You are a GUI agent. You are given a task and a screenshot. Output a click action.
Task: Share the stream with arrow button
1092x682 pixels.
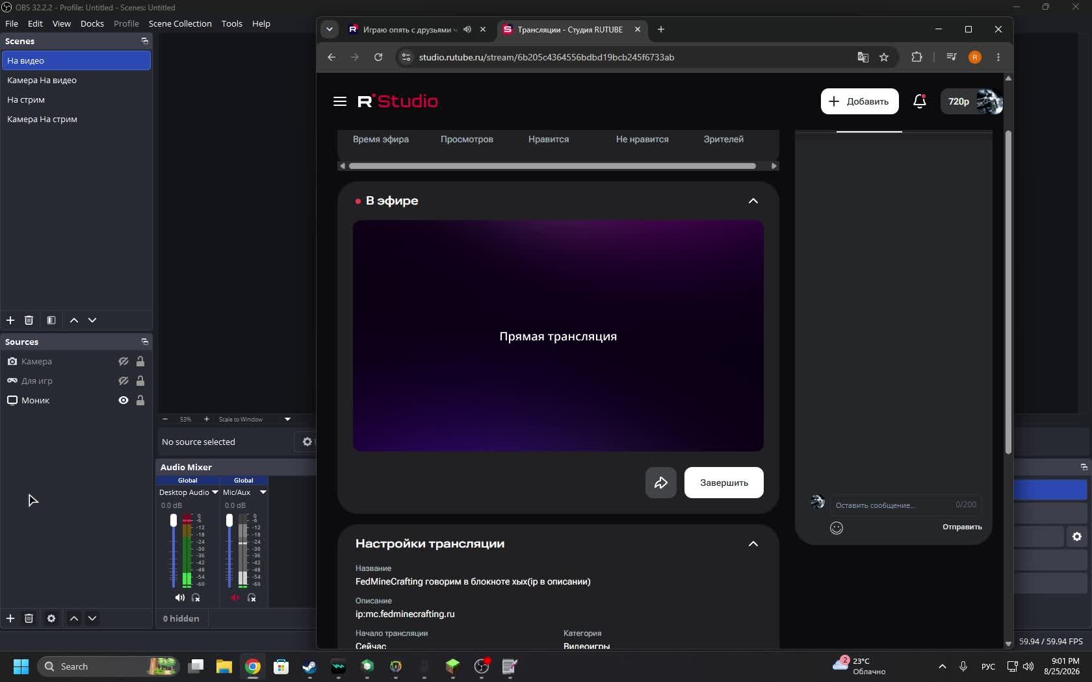[661, 483]
